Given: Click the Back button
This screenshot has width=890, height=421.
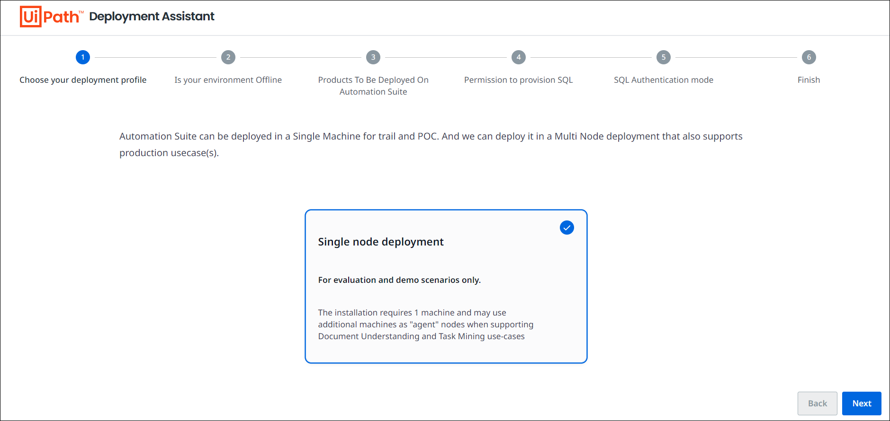Looking at the screenshot, I should pyautogui.click(x=818, y=403).
